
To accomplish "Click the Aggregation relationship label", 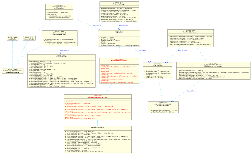I will [142, 51].
